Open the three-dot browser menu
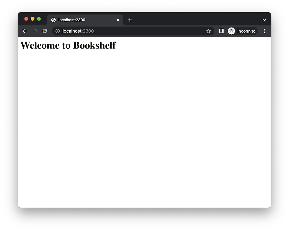The width and height of the screenshot is (289, 231). [x=264, y=31]
